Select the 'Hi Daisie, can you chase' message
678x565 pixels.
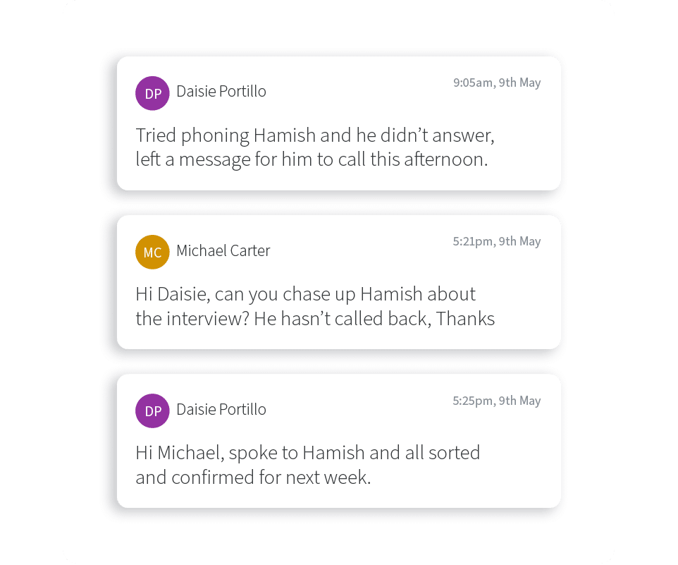click(315, 306)
